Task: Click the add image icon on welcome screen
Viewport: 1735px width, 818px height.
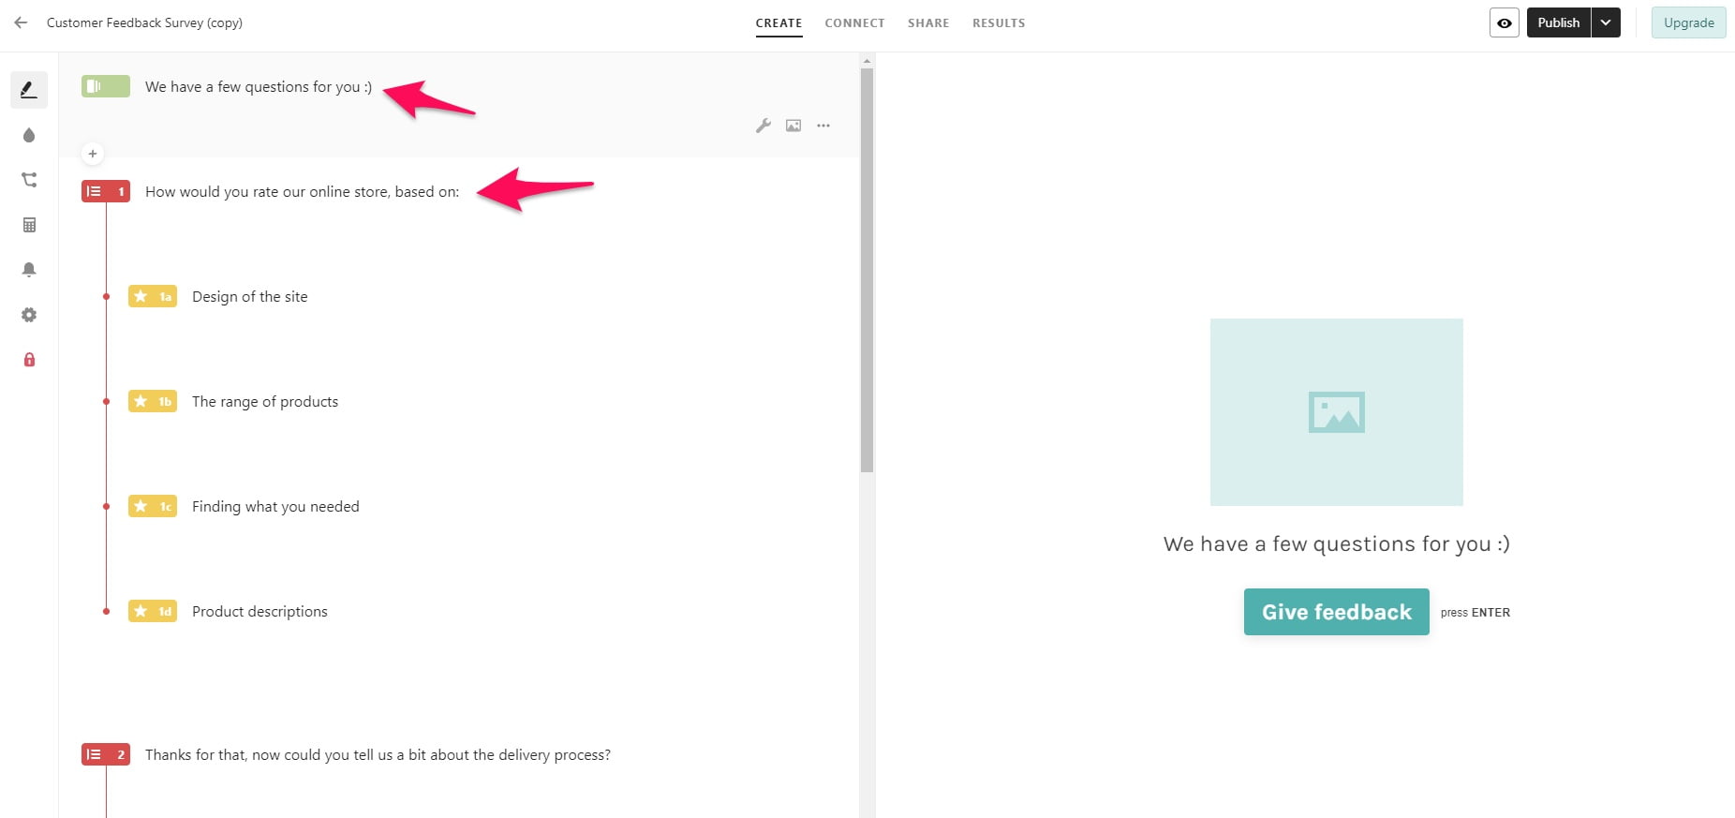Action: coord(793,126)
